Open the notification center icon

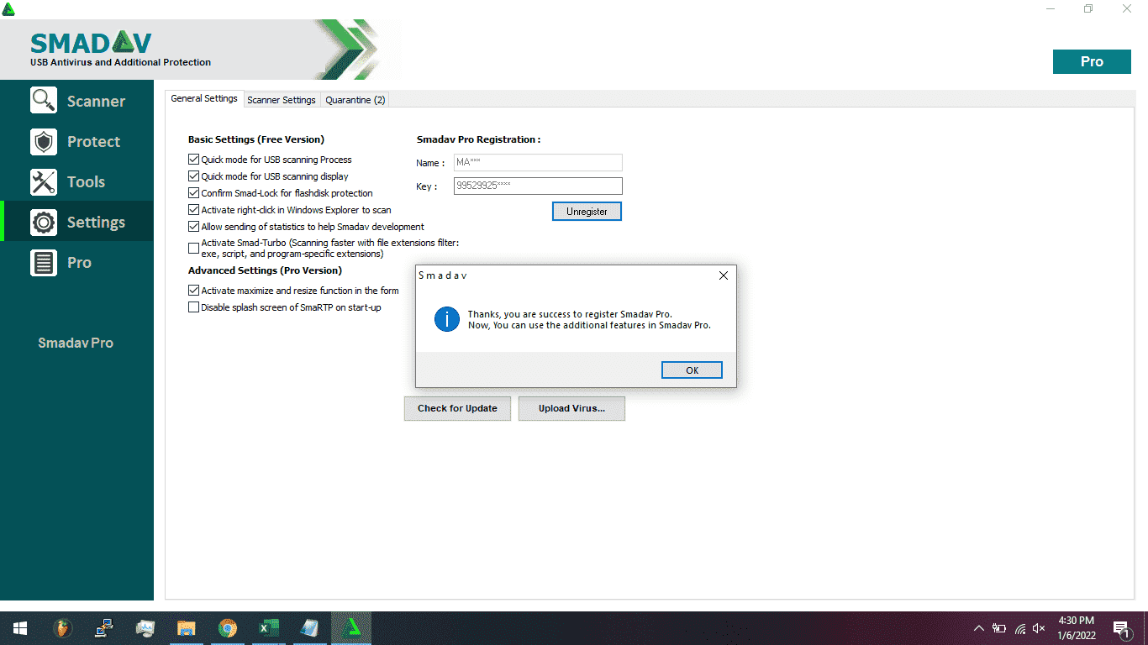1121,628
